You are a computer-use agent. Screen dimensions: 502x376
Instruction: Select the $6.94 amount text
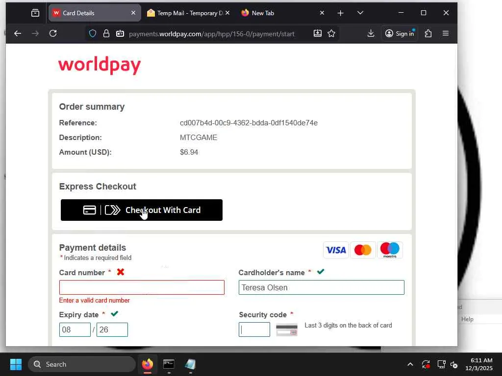[x=189, y=152]
